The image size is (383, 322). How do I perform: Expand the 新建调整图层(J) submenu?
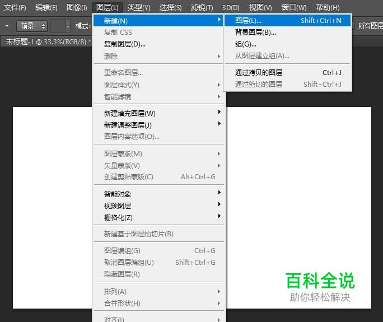click(159, 125)
